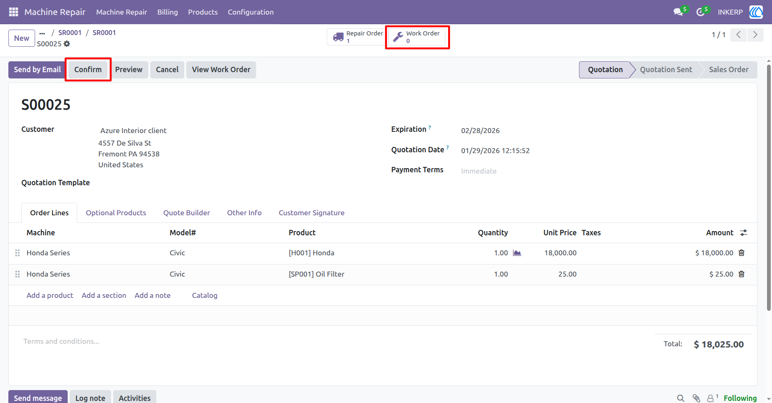Image resolution: width=772 pixels, height=403 pixels.
Task: Toggle Following subscription
Action: point(740,398)
